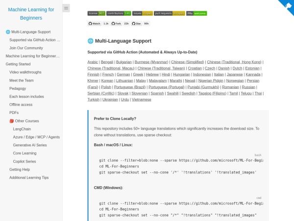Viewport: 294px width, 221px height.
Task: Click the 1.1k watchers count
Action: 106,24
